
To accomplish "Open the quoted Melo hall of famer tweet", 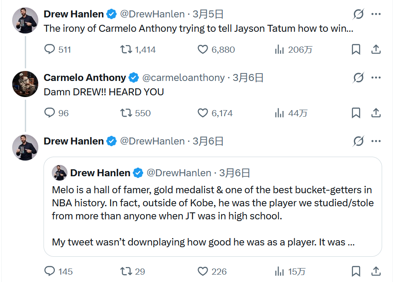I will 212,209.
